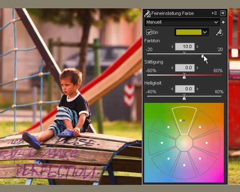
Task: Decrease Sättigung with the left arrow
Action: pos(172,68)
